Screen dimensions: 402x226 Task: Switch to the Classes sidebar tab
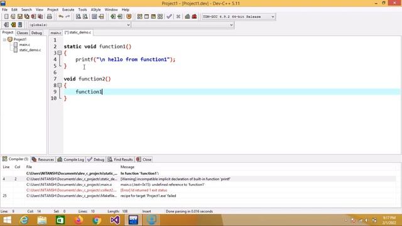coord(23,33)
